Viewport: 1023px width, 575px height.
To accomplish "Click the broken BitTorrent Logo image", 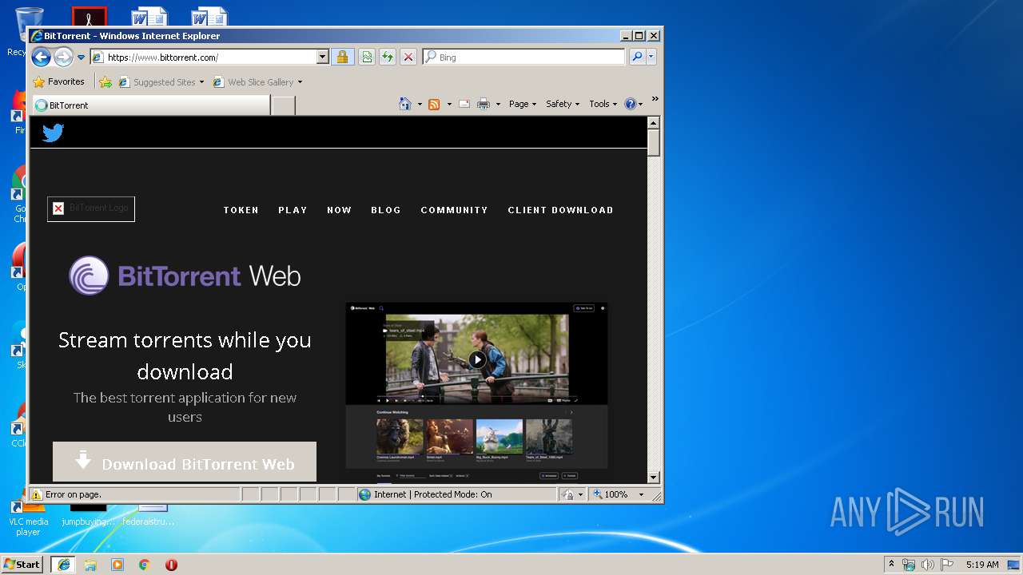I will 91,208.
